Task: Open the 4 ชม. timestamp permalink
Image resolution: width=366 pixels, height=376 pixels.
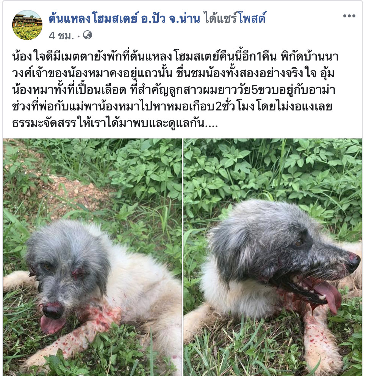Action: point(61,36)
